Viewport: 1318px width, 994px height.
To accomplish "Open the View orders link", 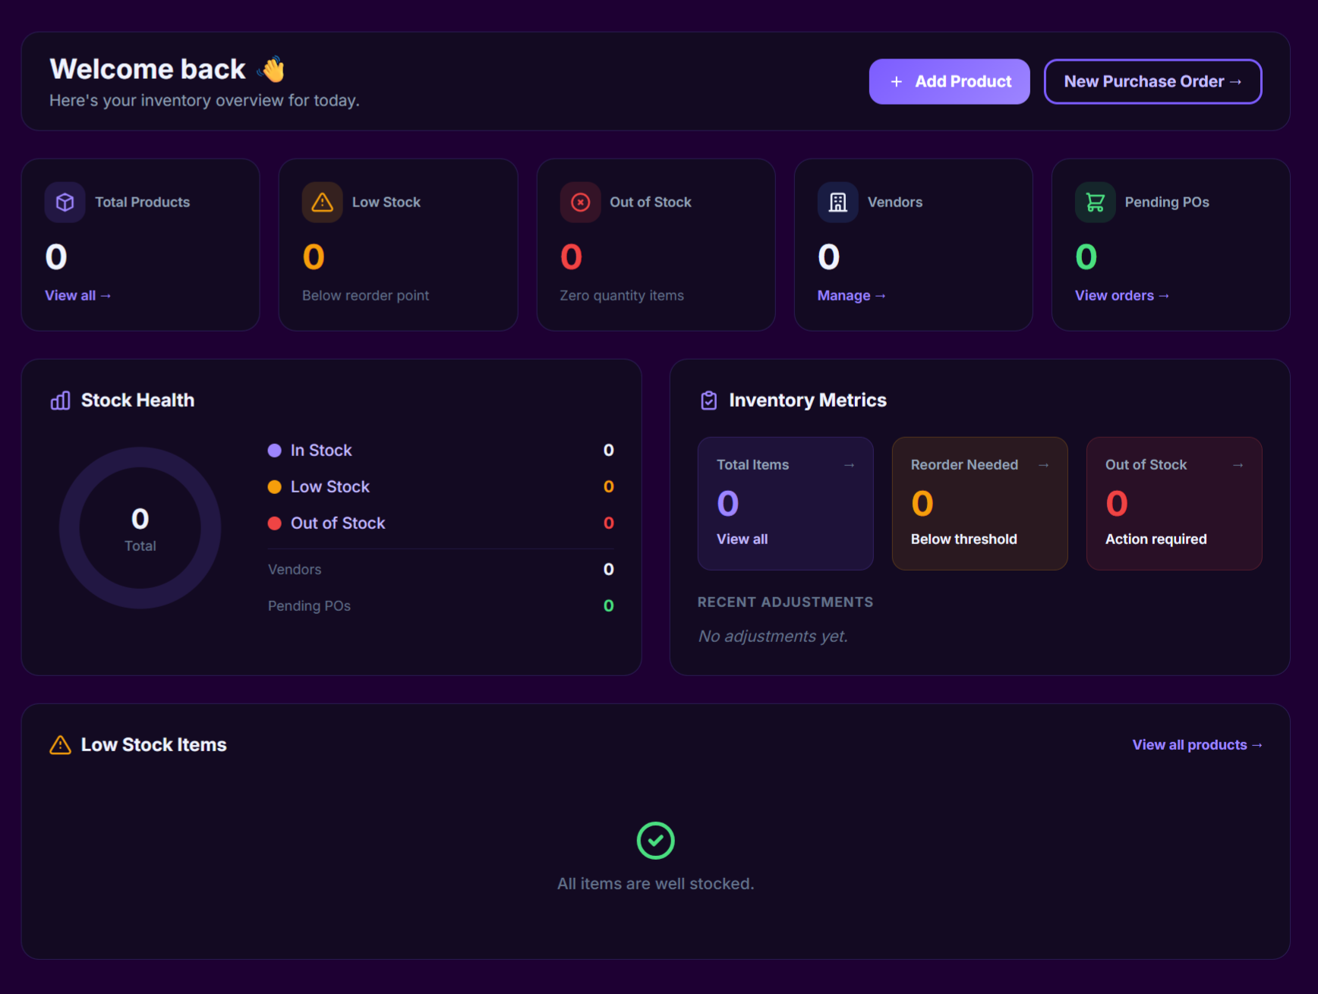I will click(1121, 296).
